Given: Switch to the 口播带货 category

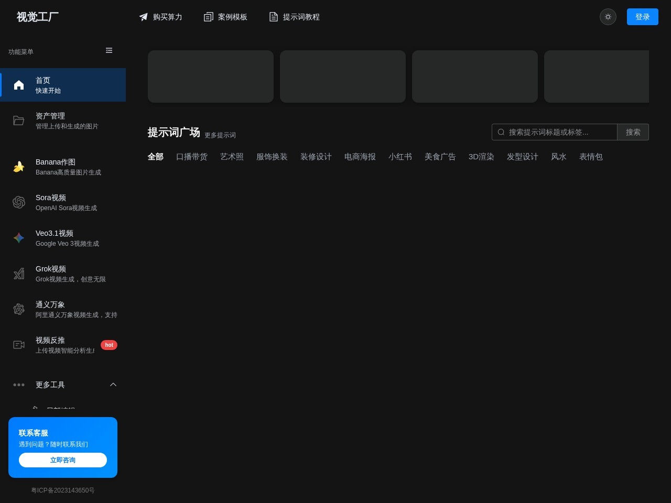Looking at the screenshot, I should pyautogui.click(x=192, y=157).
